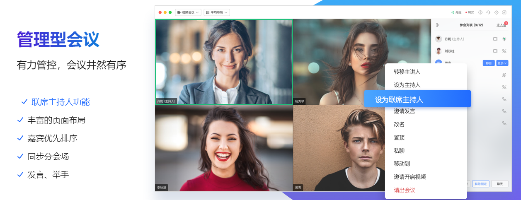Screen dimensions: 521x200
Task: Click the 聊天 chat button
Action: pos(500,184)
